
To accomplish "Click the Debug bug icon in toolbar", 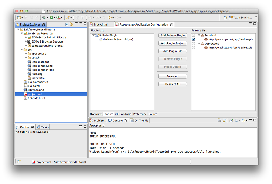I will (x=44, y=18).
